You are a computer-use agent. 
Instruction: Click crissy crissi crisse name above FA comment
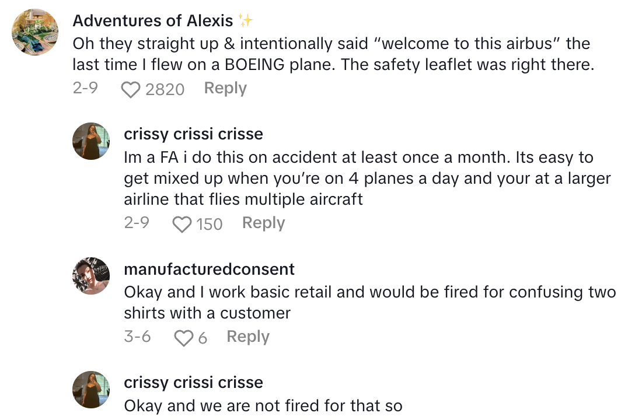193,134
